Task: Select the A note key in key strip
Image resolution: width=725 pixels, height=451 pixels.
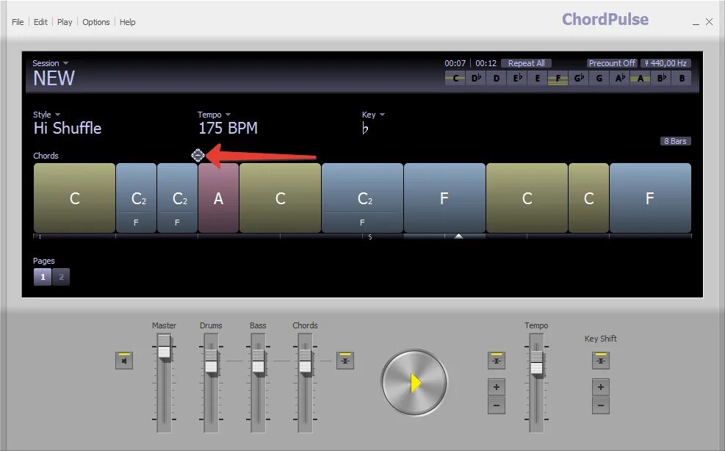Action: click(641, 78)
